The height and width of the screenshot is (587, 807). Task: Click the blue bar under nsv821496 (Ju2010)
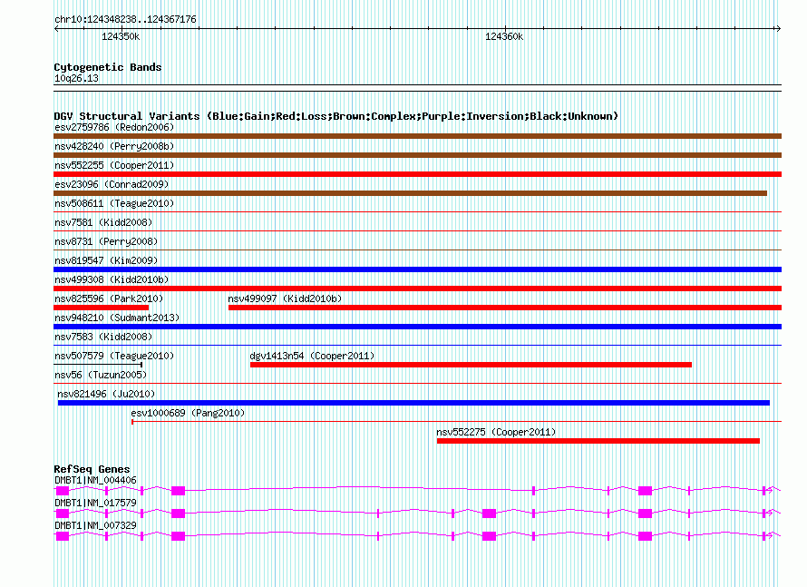(413, 403)
